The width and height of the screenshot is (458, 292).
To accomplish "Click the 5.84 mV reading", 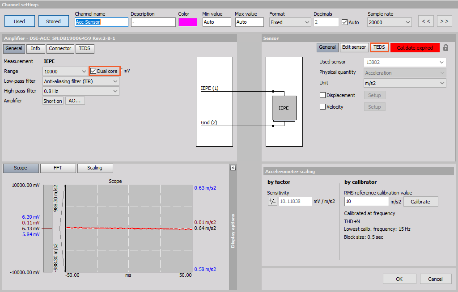I will (x=31, y=234).
